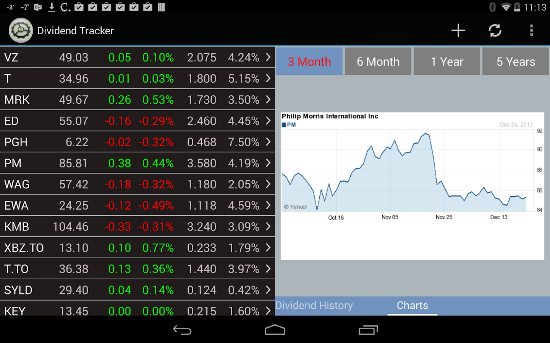
Task: Select the T ticker symbol
Action: 7,79
